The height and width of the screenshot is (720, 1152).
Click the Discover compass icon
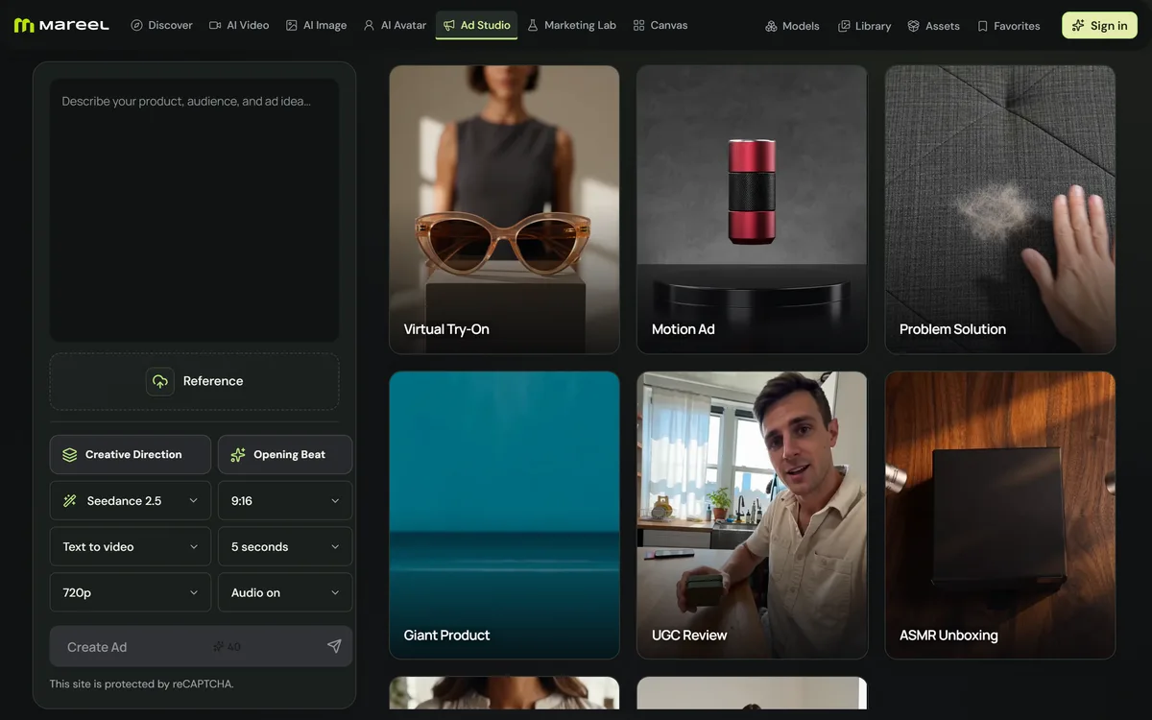(x=136, y=25)
